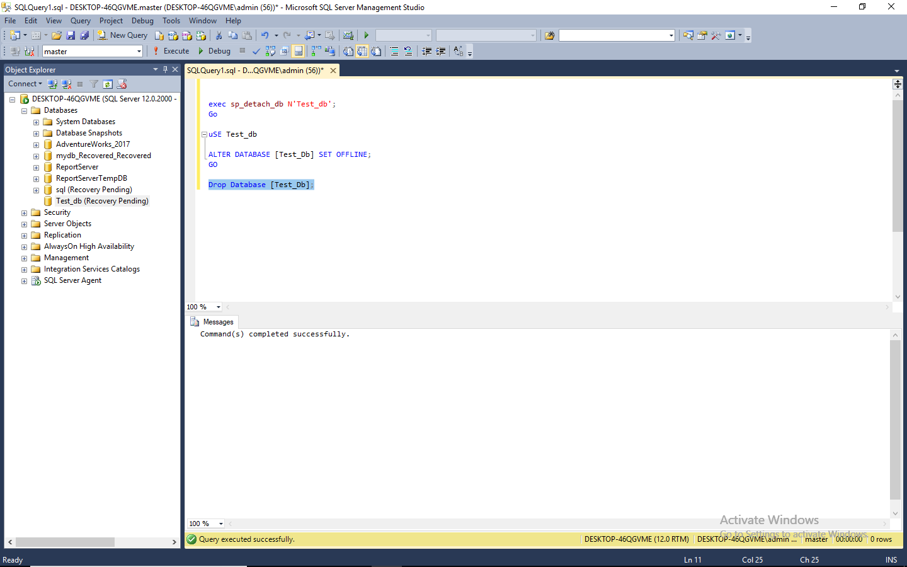Click the Save All icon
The width and height of the screenshot is (907, 567).
point(84,35)
